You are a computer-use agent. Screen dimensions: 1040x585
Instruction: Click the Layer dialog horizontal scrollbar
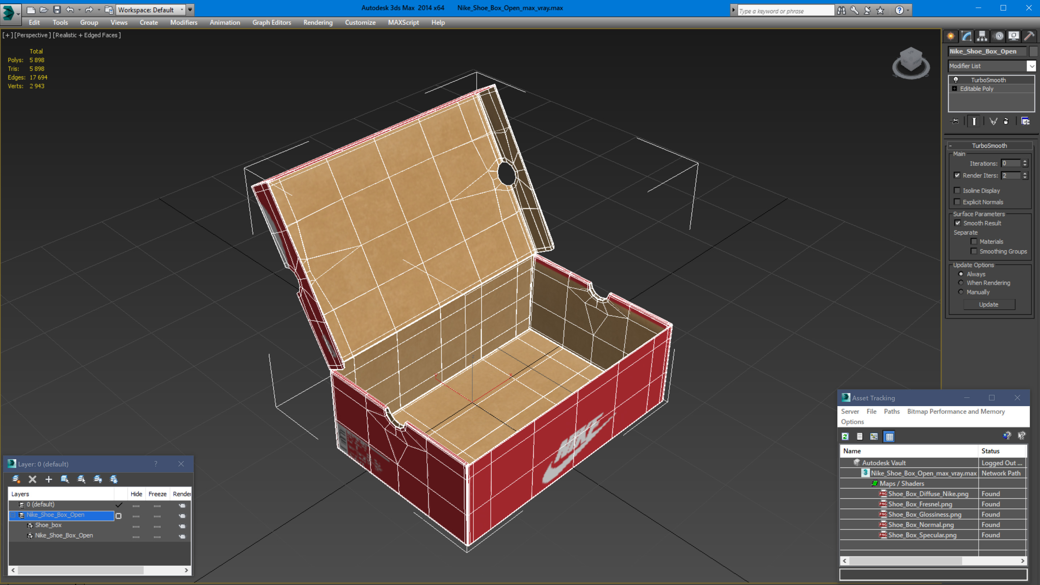click(99, 570)
